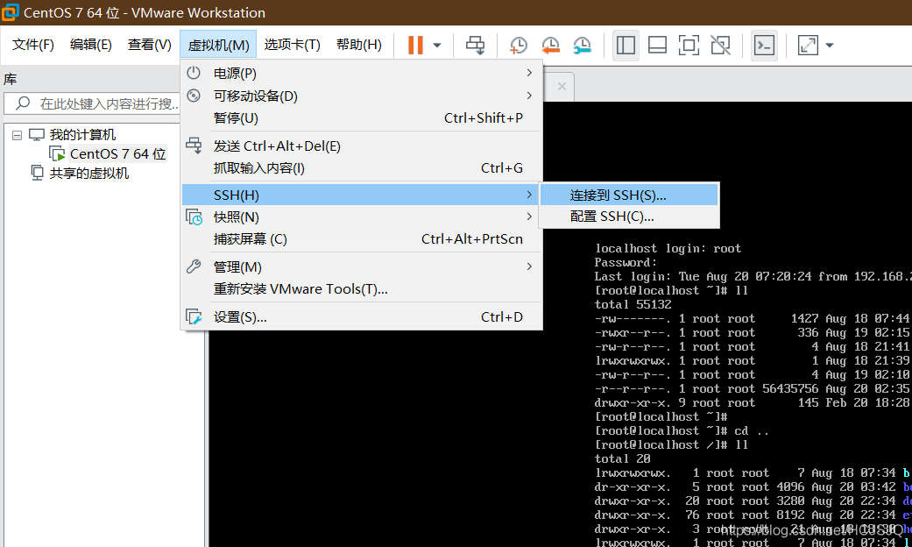Click the monitor icon beside 我的计算机
Viewport: 912px width, 547px height.
click(37, 135)
